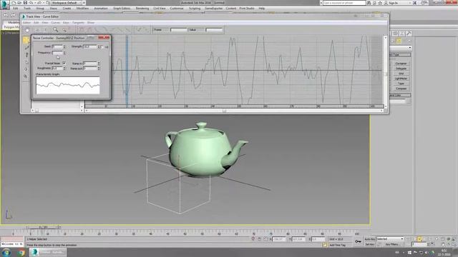Open the Help menu
This screenshot has width=458, height=257.
(x=262, y=9)
